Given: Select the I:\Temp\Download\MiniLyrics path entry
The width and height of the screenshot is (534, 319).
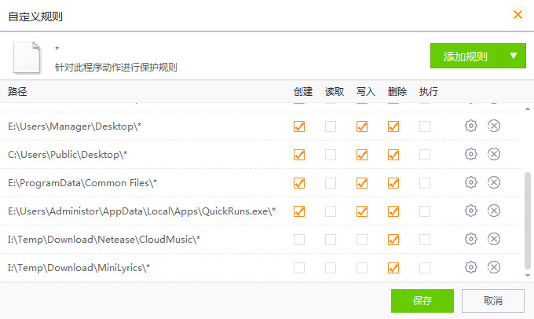Looking at the screenshot, I should [x=79, y=268].
